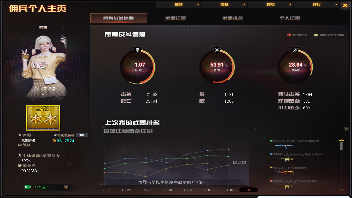Click the CF安全分 magnifier search icon

click(66, 187)
